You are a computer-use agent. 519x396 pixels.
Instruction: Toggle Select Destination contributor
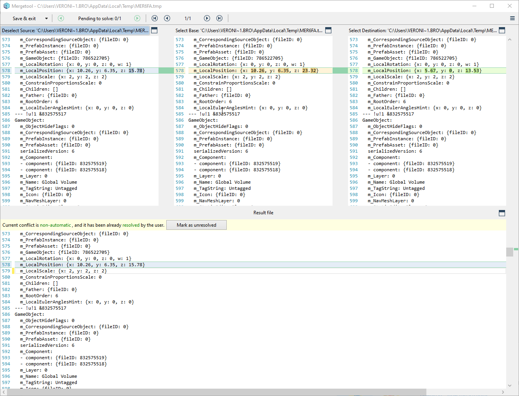422,31
